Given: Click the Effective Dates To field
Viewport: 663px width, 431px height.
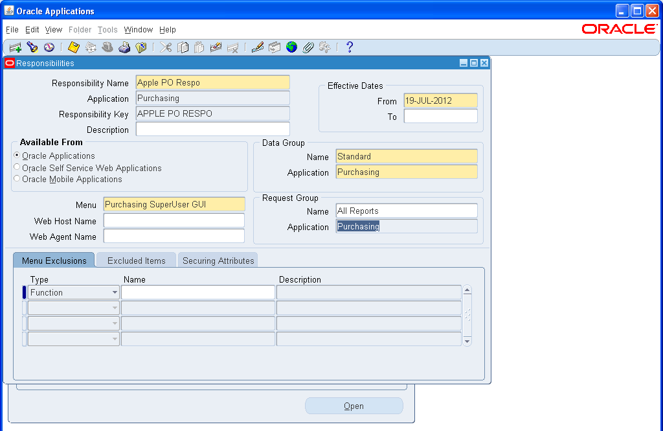Looking at the screenshot, I should point(440,116).
